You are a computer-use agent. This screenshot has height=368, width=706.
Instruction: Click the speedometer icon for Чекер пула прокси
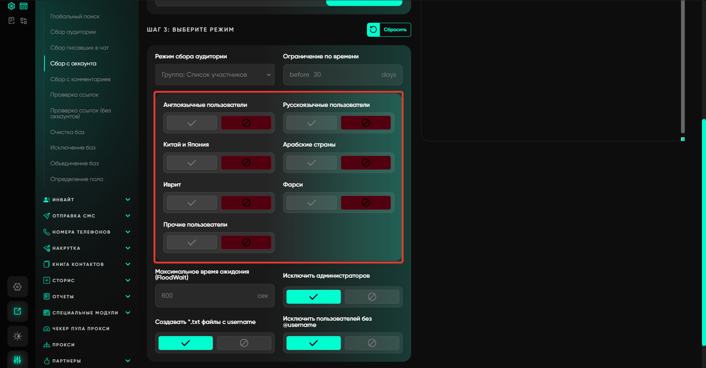tap(47, 329)
